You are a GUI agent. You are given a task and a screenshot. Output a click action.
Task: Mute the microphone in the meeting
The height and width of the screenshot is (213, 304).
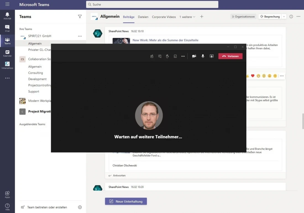pos(203,56)
